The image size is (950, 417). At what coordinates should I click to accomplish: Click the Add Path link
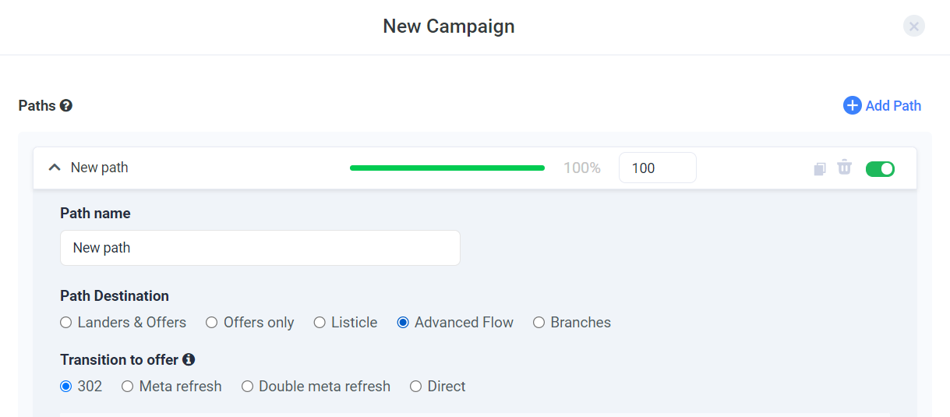pos(893,105)
